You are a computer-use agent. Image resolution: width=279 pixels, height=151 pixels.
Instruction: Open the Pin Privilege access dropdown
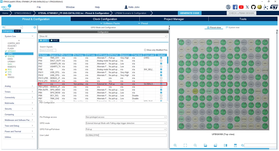[x=126, y=117]
